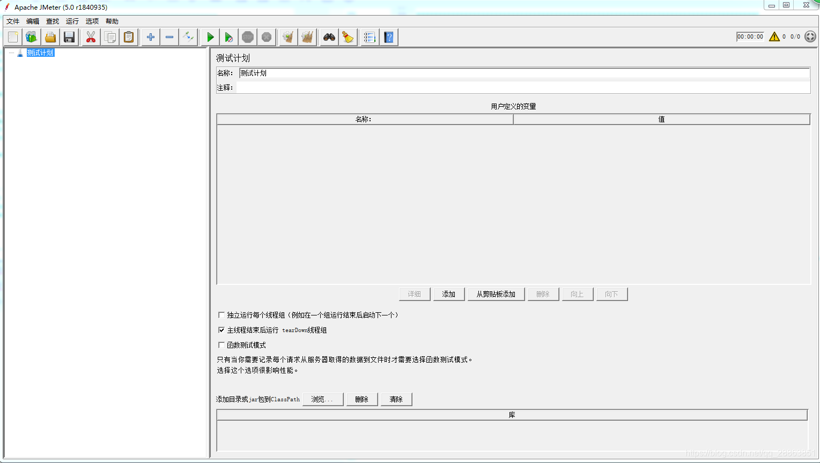Open the 查找 menu

[x=53, y=21]
